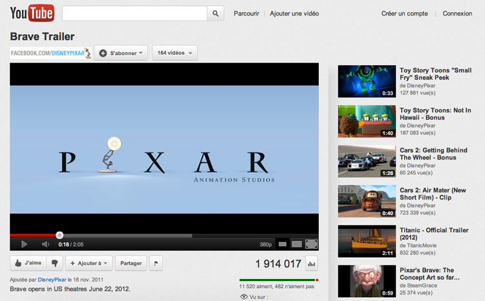The image size is (485, 301).
Task: Open Ajouter une vidéo
Action: click(x=294, y=14)
